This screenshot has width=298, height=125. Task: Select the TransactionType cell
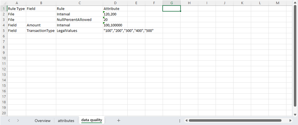pos(41,31)
